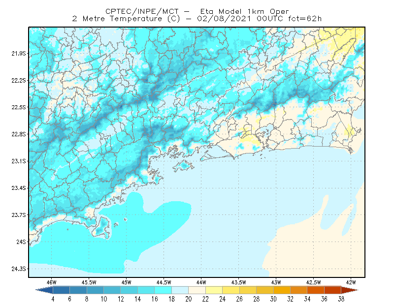Click the colorbar value "20"
This screenshot has height=304, width=394.
tap(189, 299)
